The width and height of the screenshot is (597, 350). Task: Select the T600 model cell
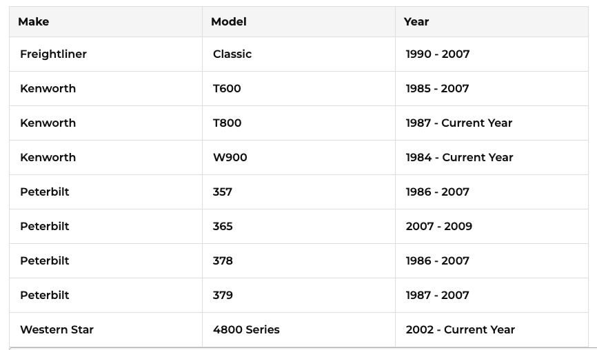(x=227, y=89)
